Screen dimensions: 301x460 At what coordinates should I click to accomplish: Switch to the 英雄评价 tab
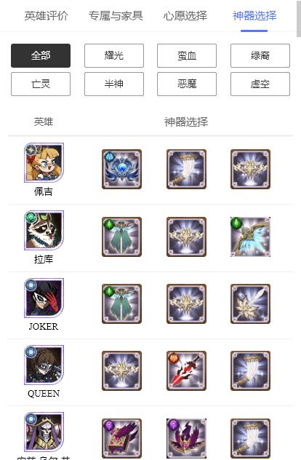pos(47,15)
